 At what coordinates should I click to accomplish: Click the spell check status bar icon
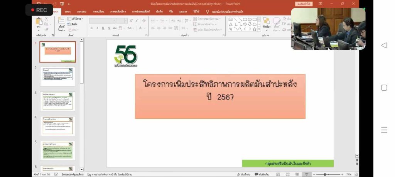click(x=56, y=174)
